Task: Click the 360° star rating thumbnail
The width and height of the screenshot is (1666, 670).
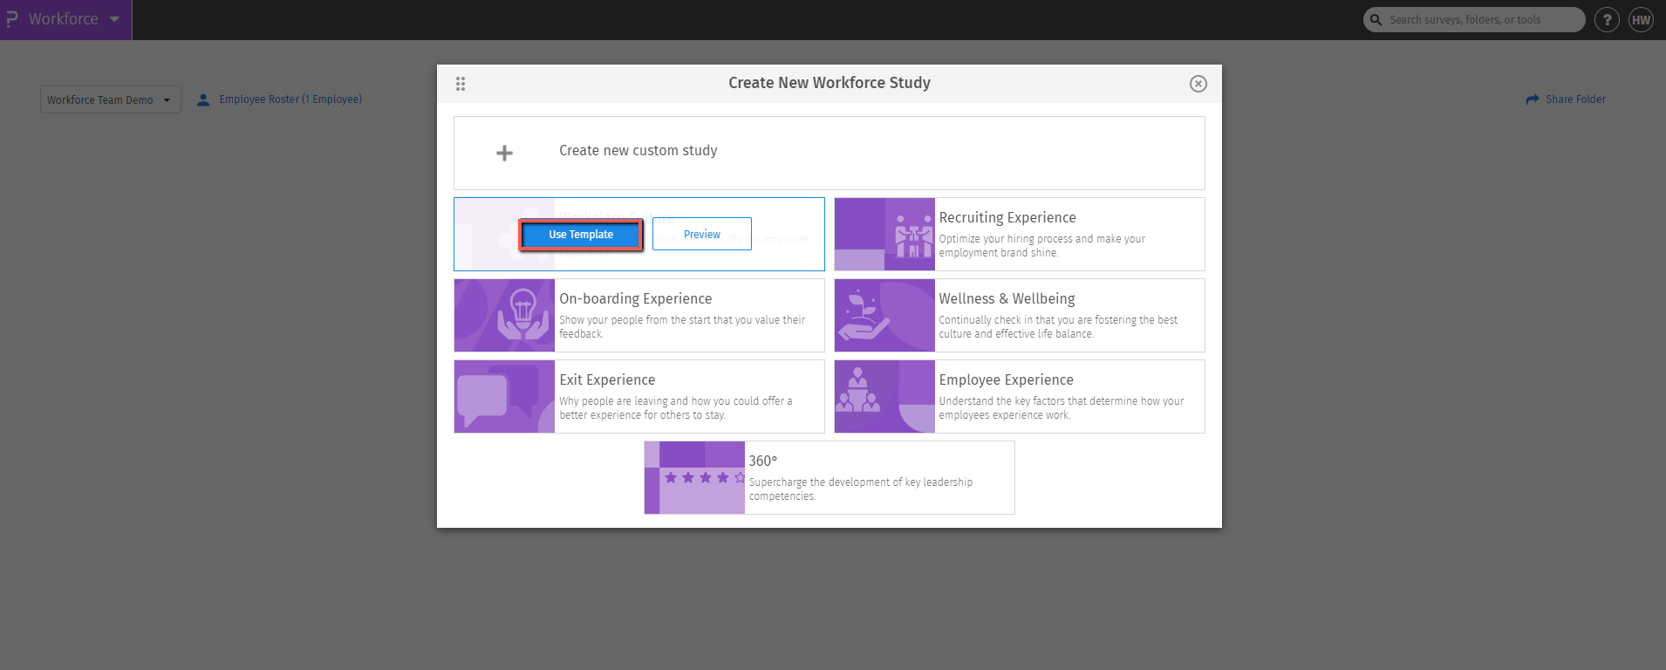Action: tap(694, 477)
